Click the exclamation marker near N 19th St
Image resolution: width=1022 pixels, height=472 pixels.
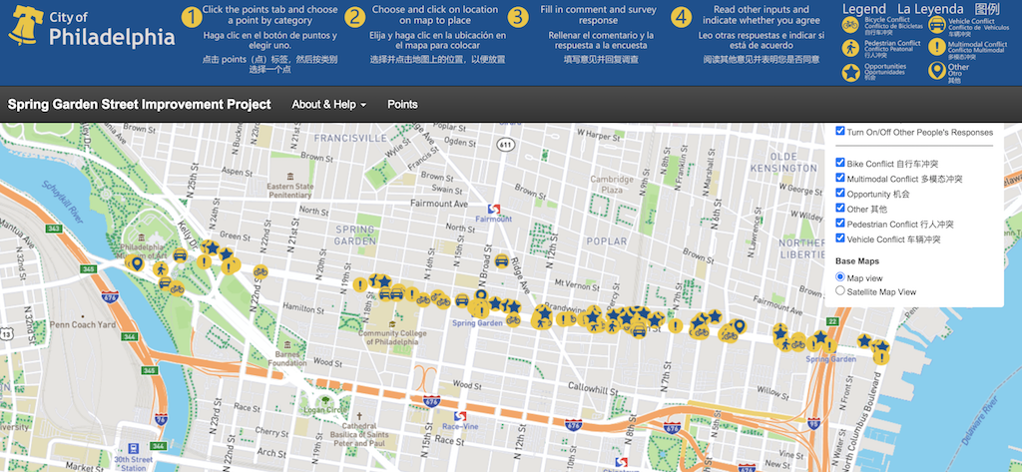(359, 285)
